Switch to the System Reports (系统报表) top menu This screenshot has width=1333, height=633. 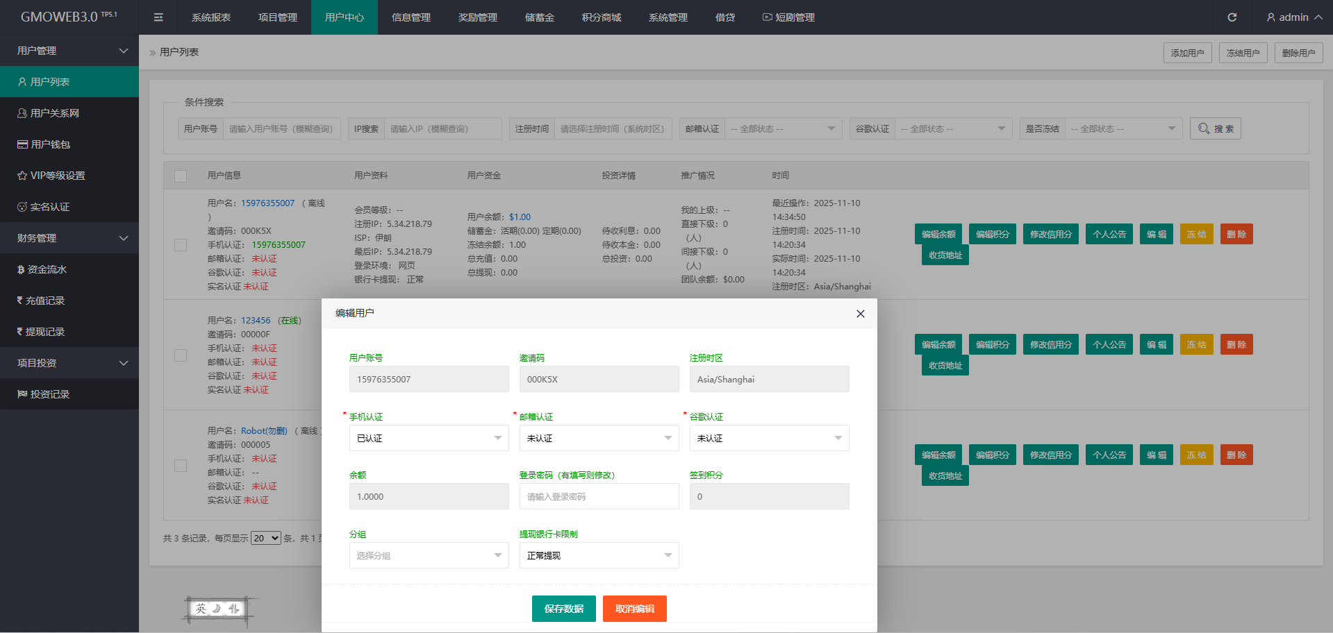211,17
